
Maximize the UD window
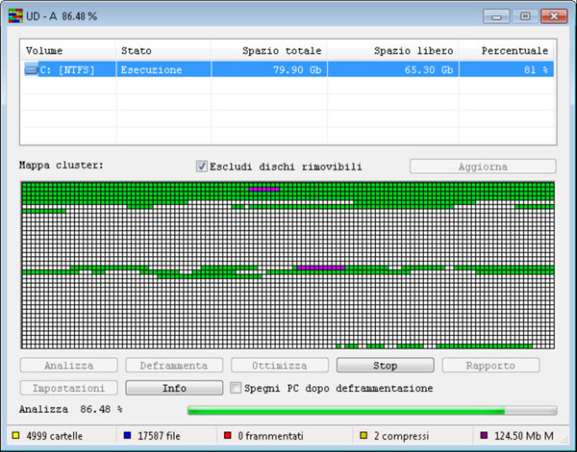click(x=525, y=16)
